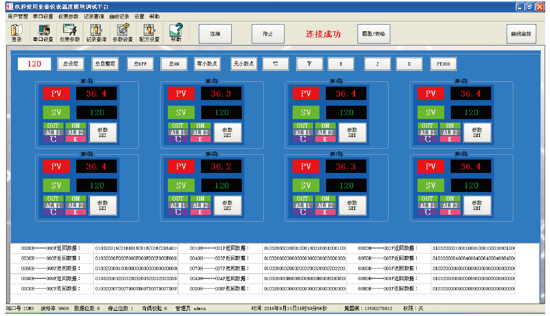This screenshot has height=316, width=550.
Task: Toggle the 总OFF all-off button
Action: (140, 64)
